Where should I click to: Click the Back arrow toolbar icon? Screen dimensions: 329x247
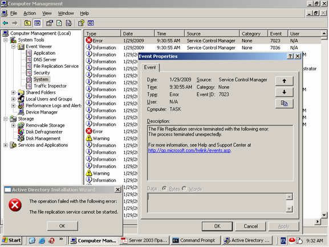point(6,23)
